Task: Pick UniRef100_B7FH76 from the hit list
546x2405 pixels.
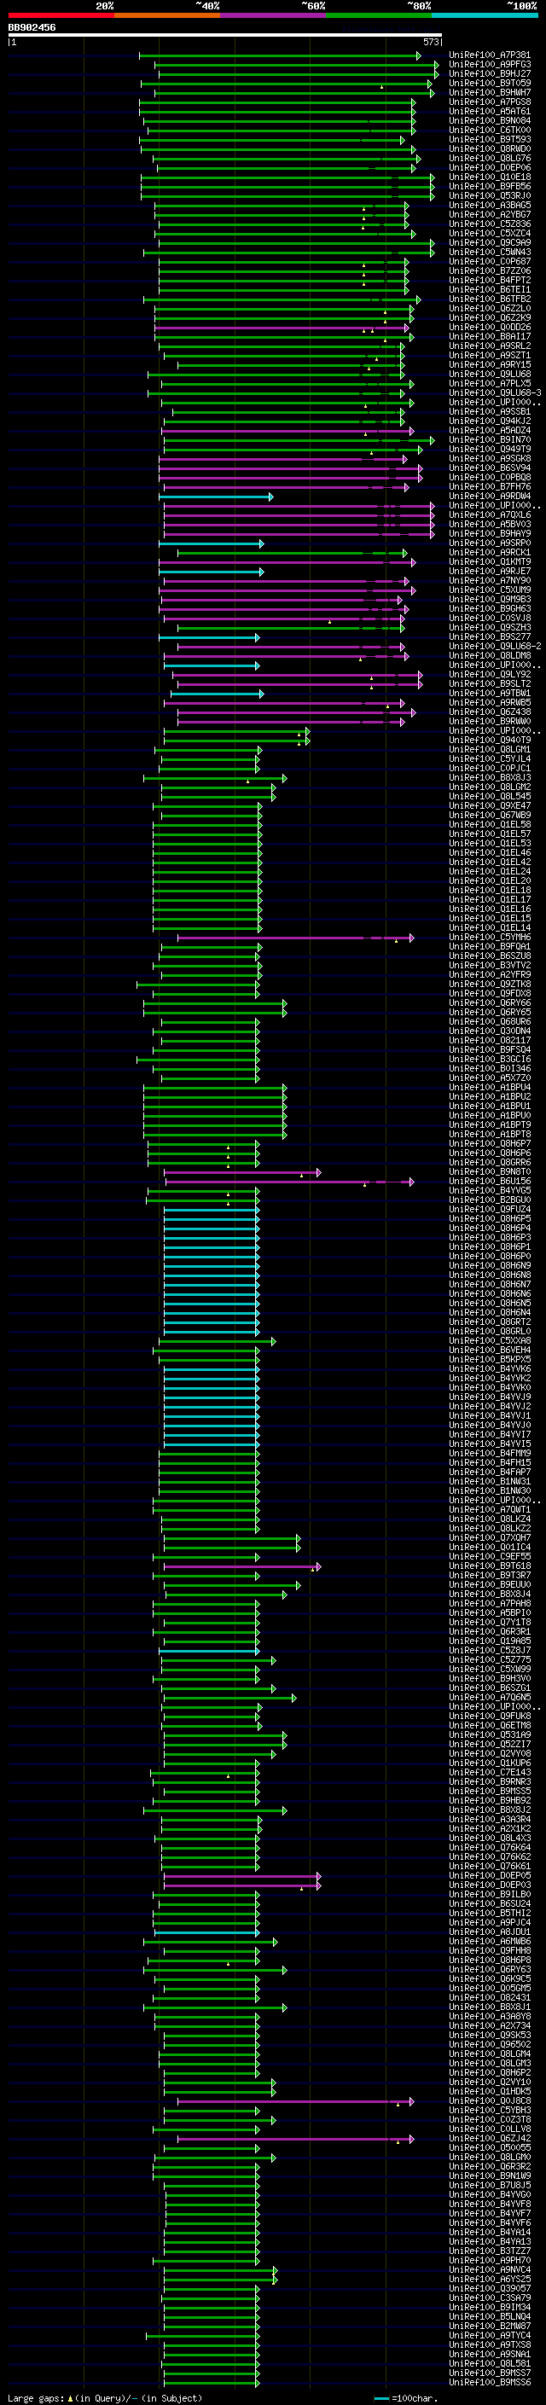Action: 490,487
